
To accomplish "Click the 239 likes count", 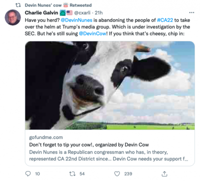I will (128, 174).
